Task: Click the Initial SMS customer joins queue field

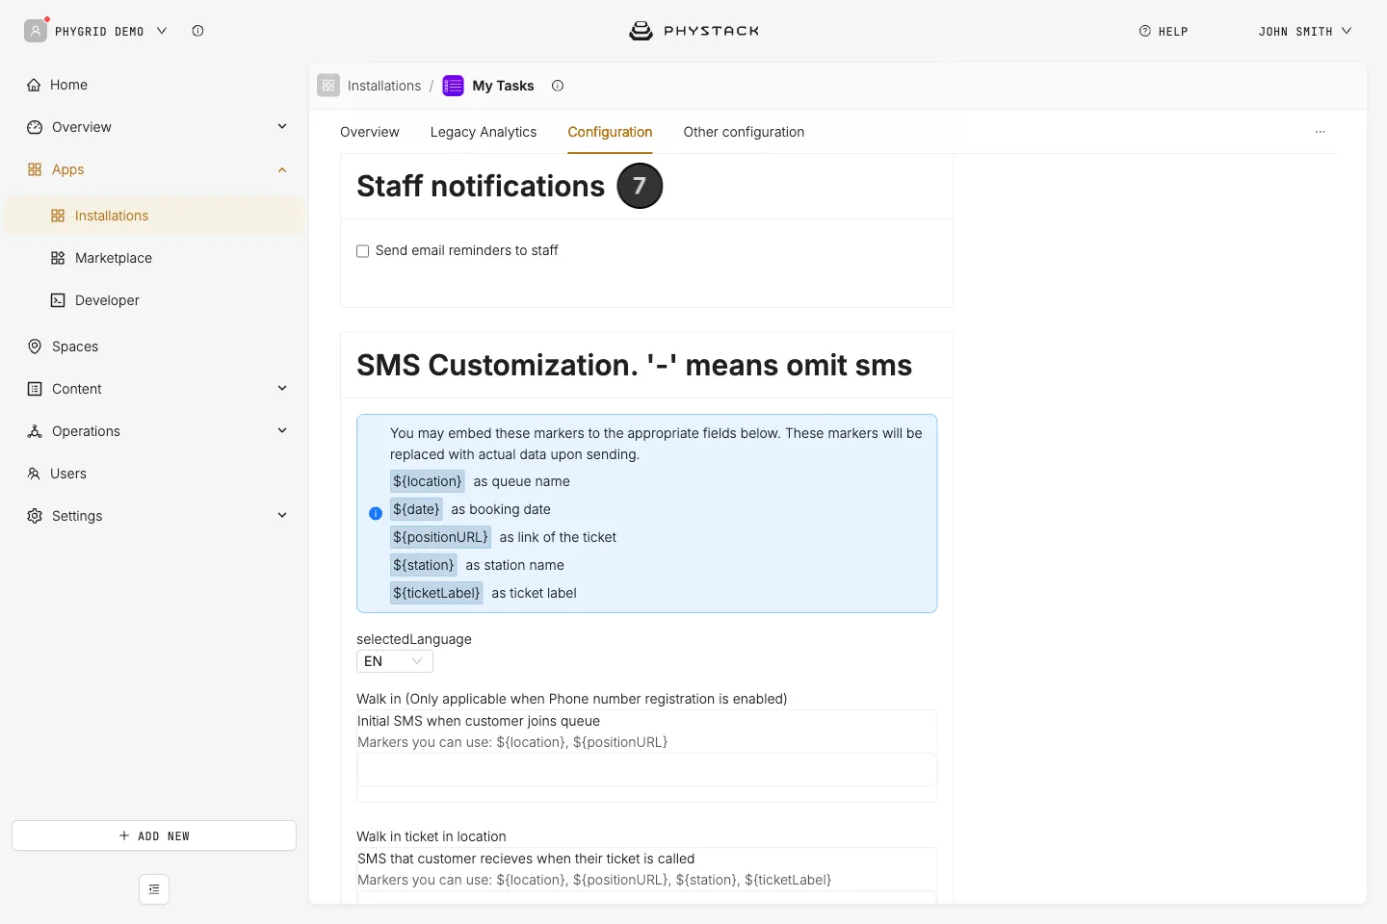Action: pos(646,770)
